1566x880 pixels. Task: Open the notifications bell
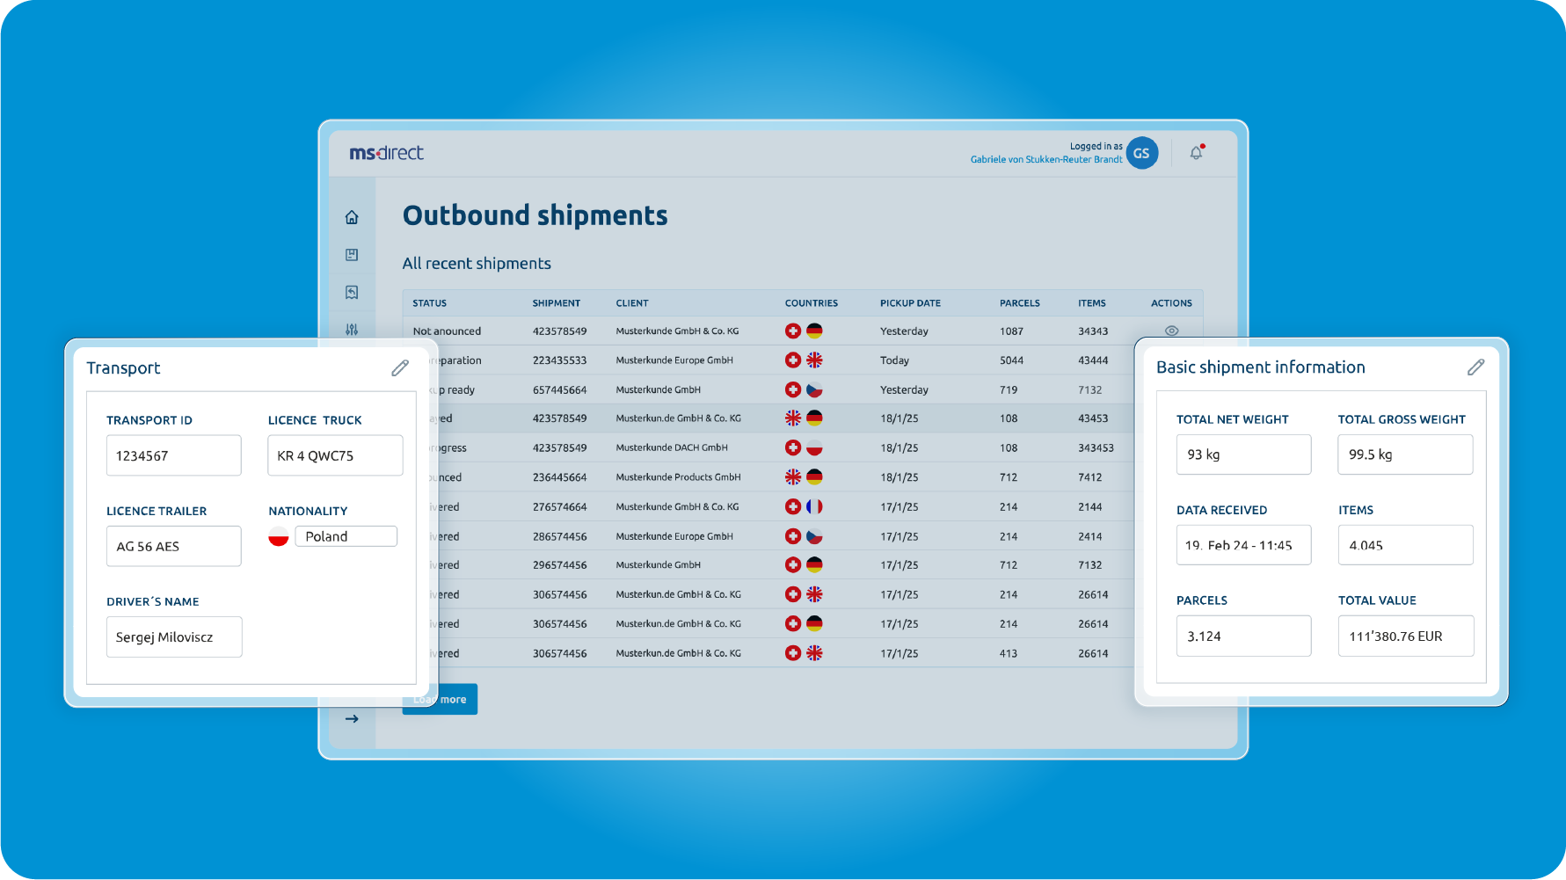click(x=1197, y=153)
